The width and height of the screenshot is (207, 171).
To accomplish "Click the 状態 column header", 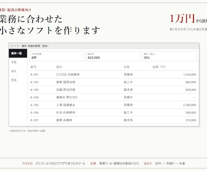I will pyautogui.click(x=126, y=67).
